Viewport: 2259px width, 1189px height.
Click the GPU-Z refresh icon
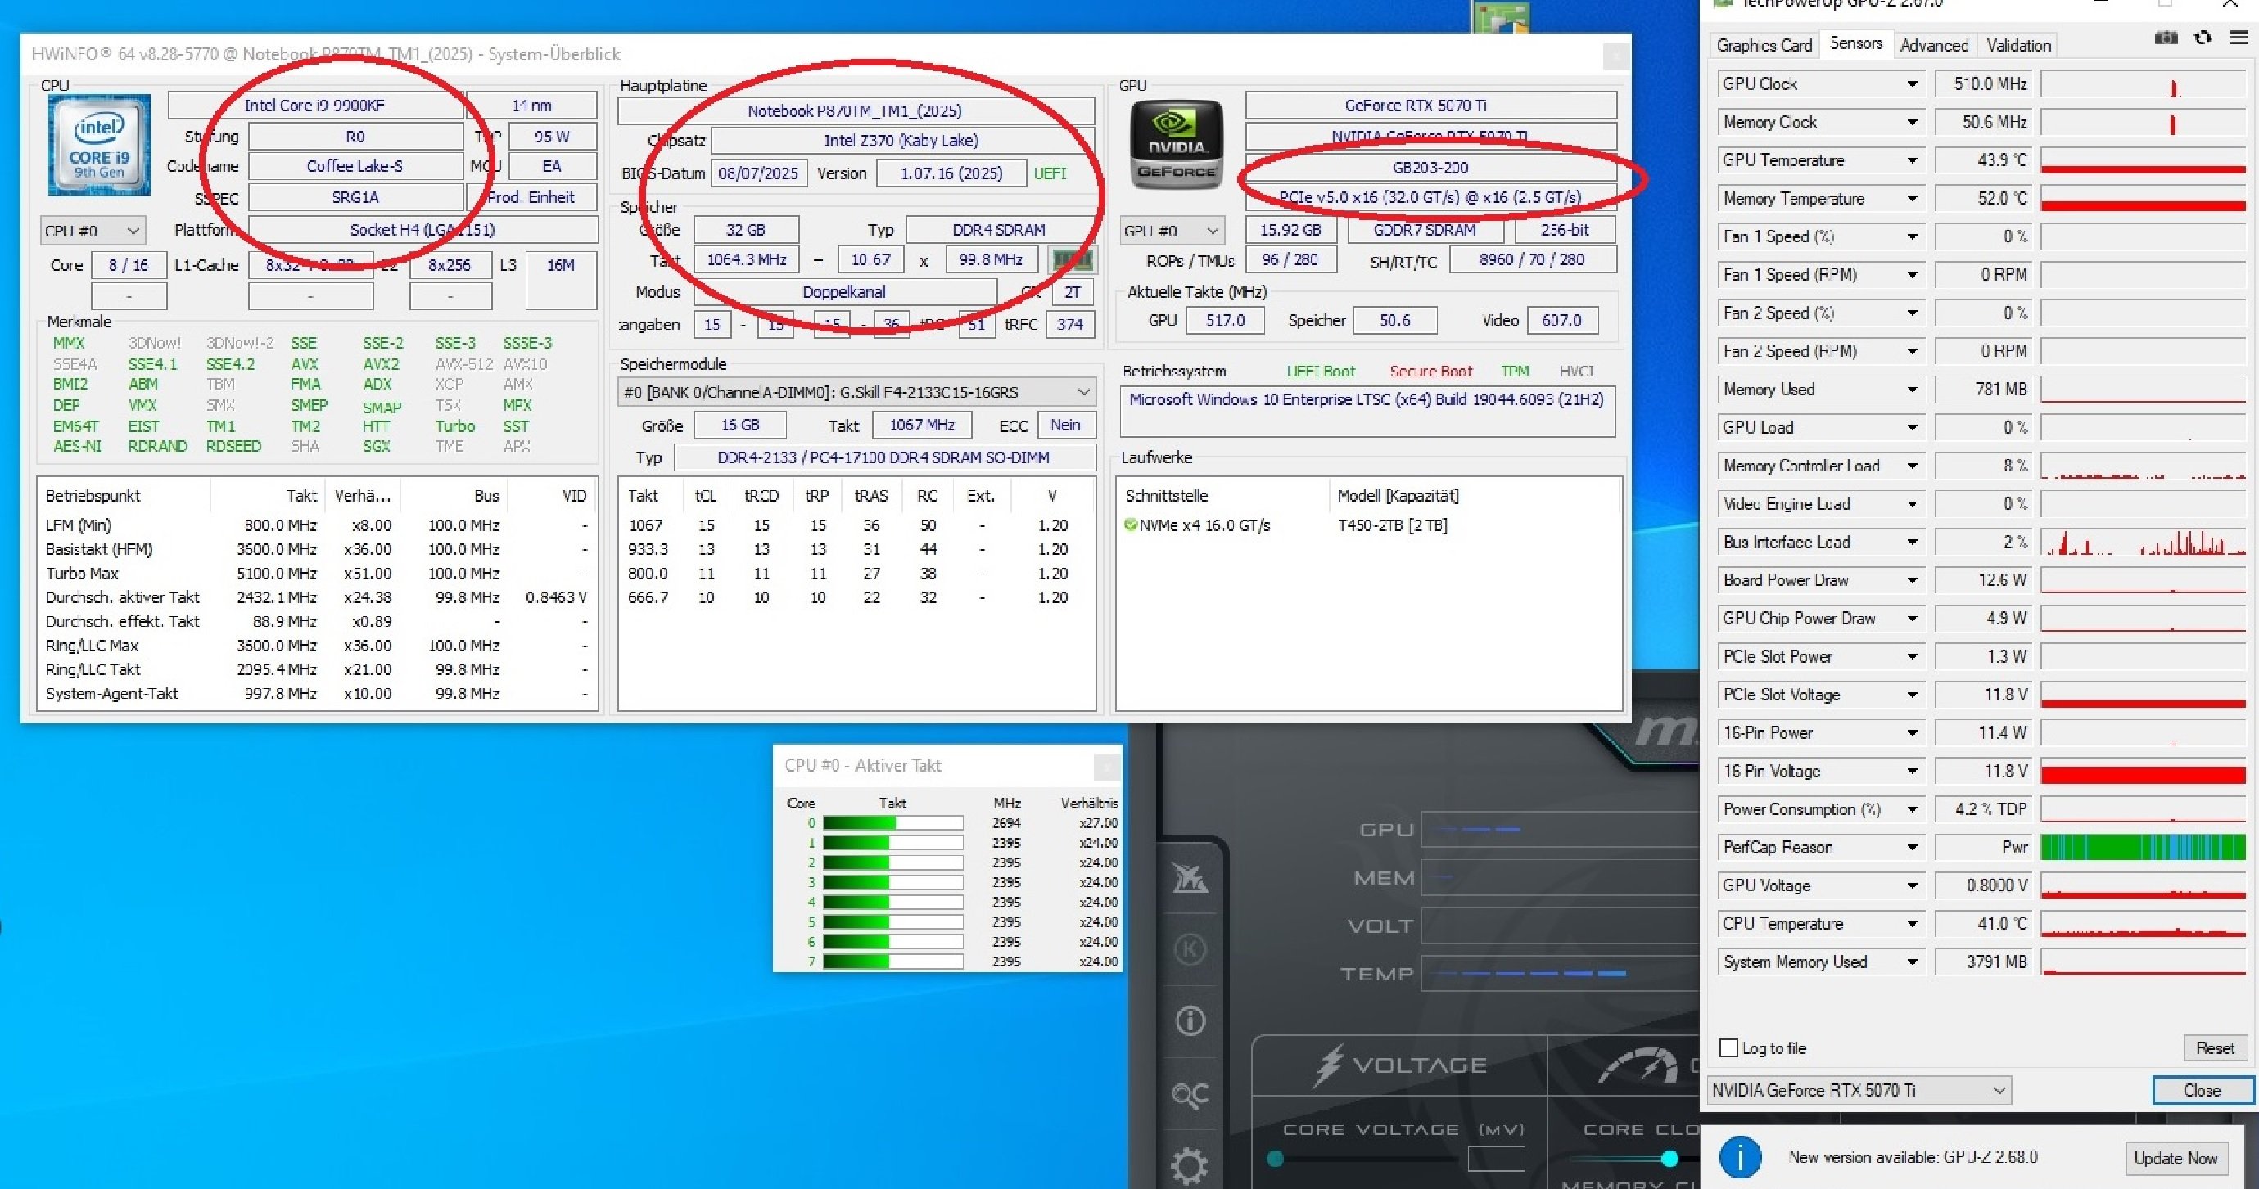point(2202,38)
